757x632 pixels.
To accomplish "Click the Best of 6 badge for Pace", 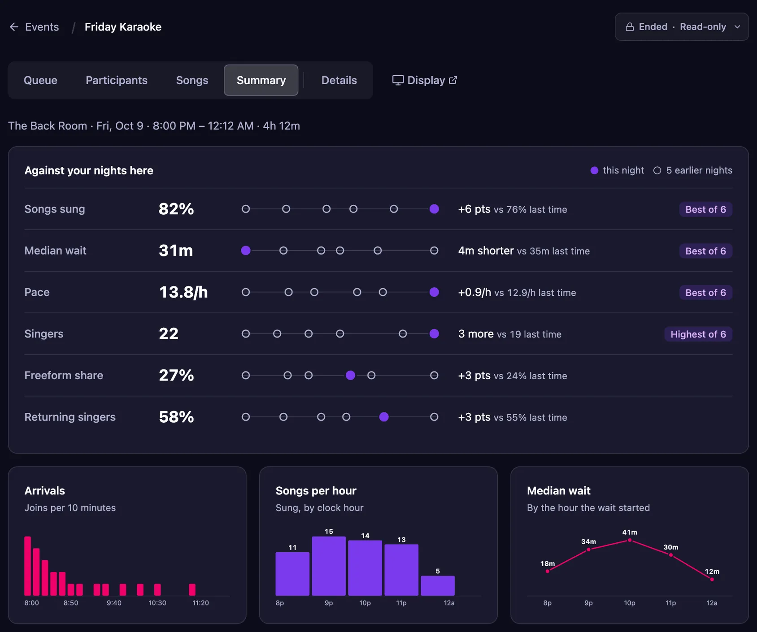I will click(x=705, y=293).
